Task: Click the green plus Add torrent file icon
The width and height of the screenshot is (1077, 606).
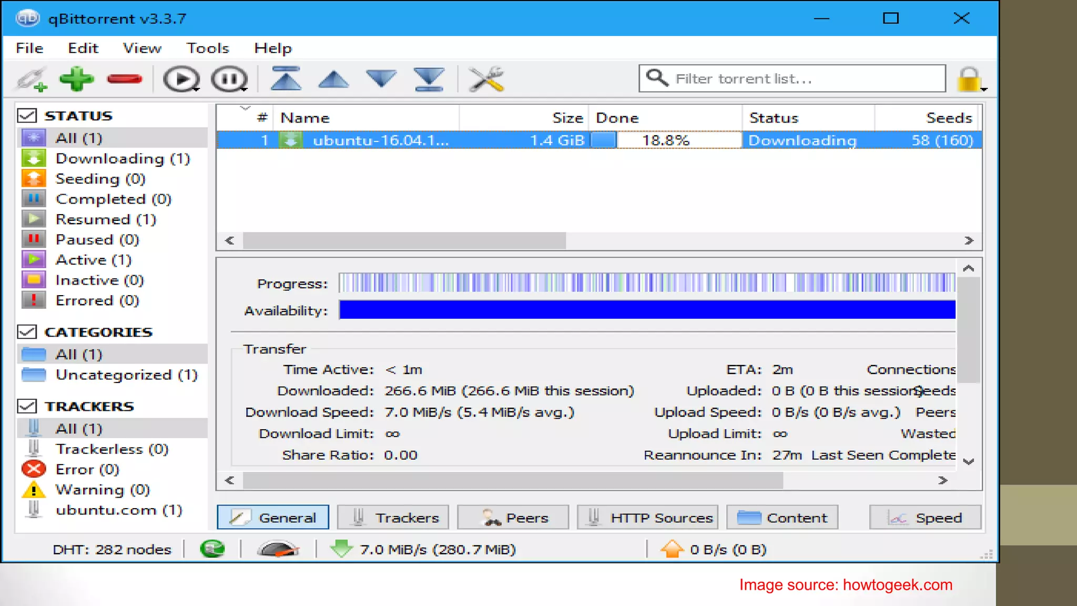Action: [x=77, y=79]
